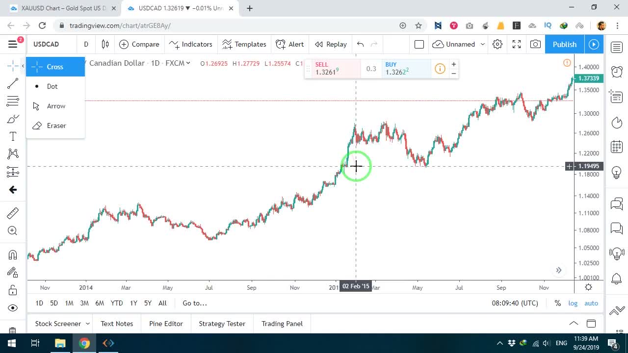This screenshot has height=353, width=628.
Task: Set the range to 1D
Action: point(39,303)
